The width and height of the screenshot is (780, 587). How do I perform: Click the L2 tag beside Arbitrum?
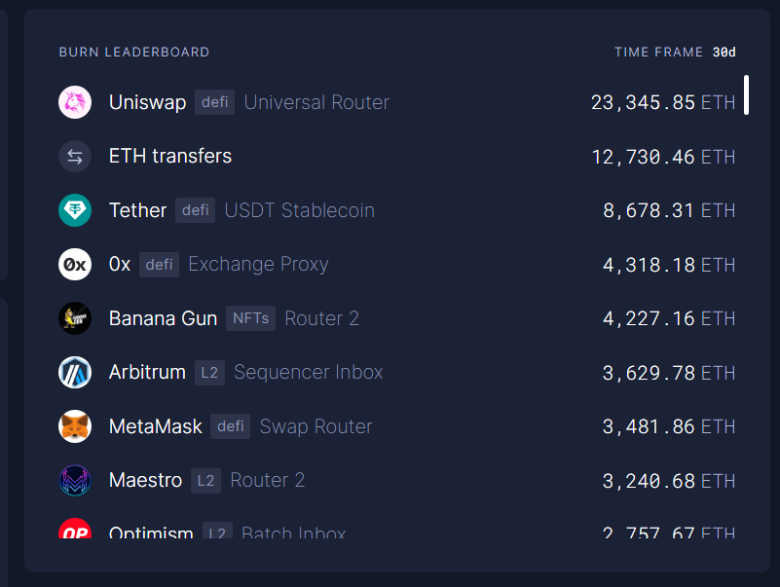[209, 372]
